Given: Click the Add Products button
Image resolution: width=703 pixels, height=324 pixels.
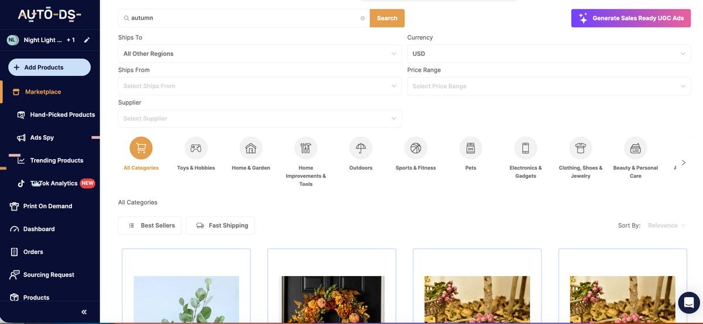Looking at the screenshot, I should 50,67.
